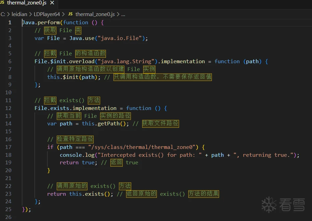This screenshot has width=312, height=221.
Task: Click line number 12 in gutter
Action: coord(8,108)
